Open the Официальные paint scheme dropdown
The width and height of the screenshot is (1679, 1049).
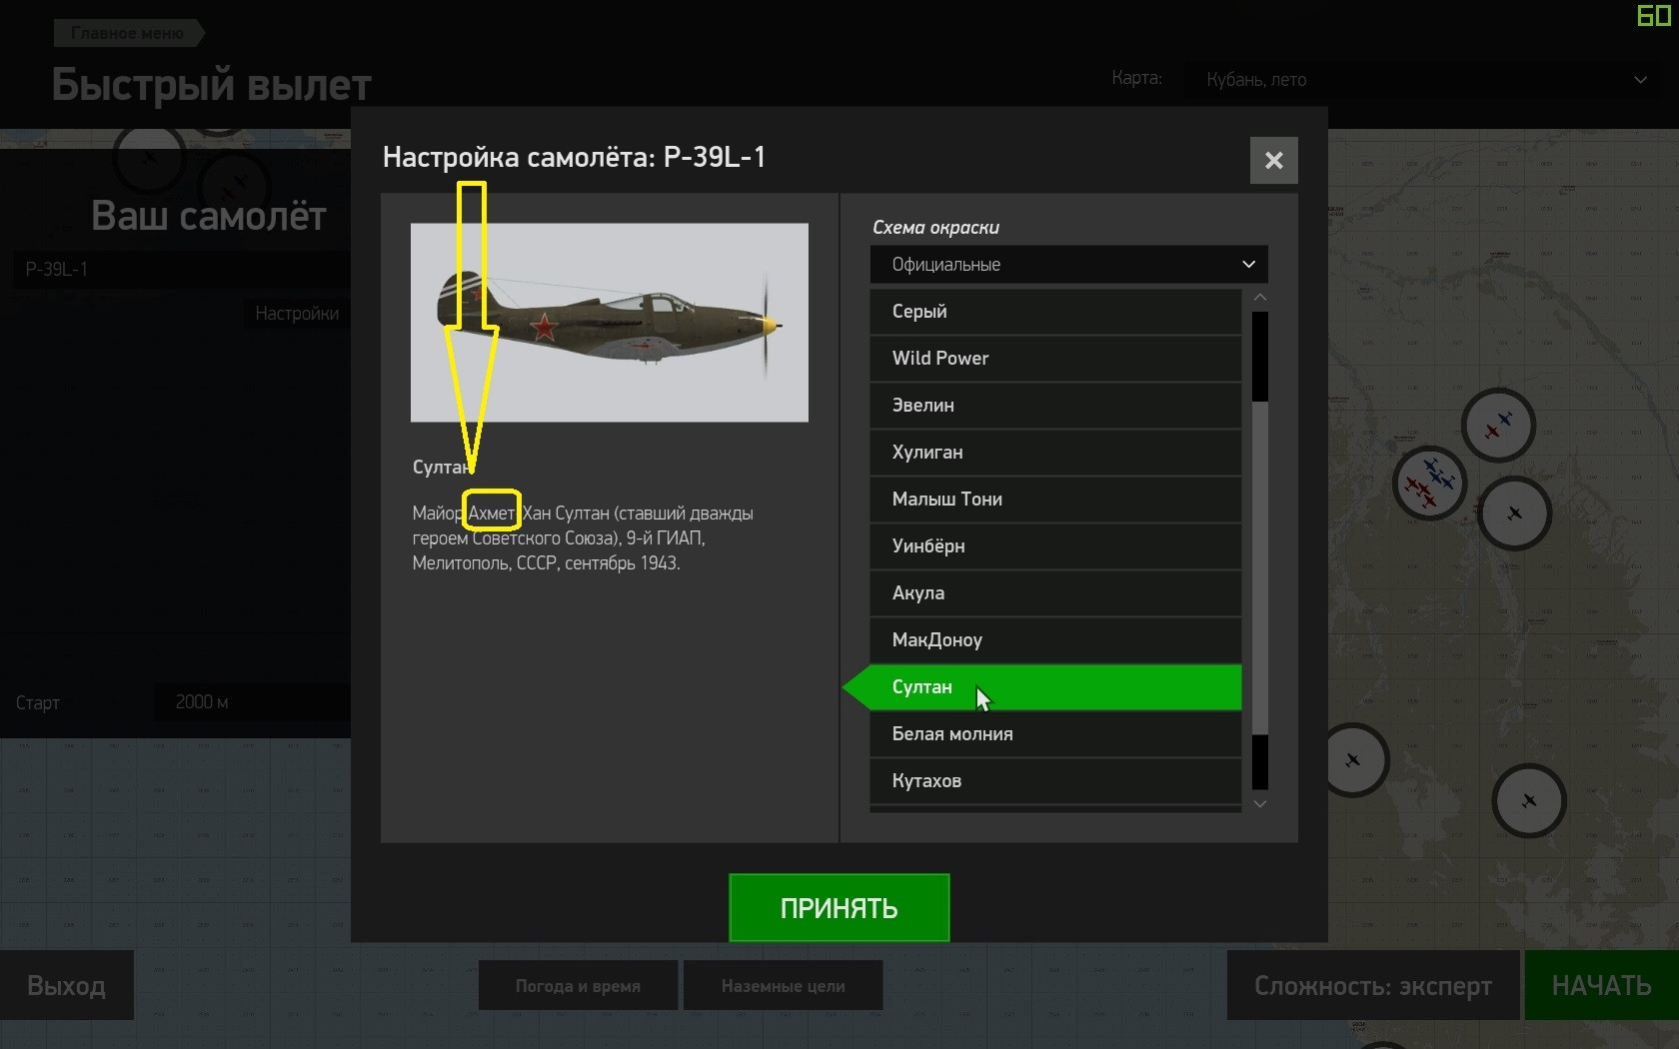coord(1068,265)
